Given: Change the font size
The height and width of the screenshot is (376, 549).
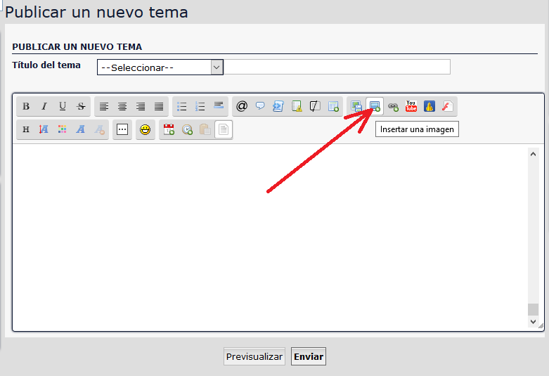Looking at the screenshot, I should tap(44, 129).
